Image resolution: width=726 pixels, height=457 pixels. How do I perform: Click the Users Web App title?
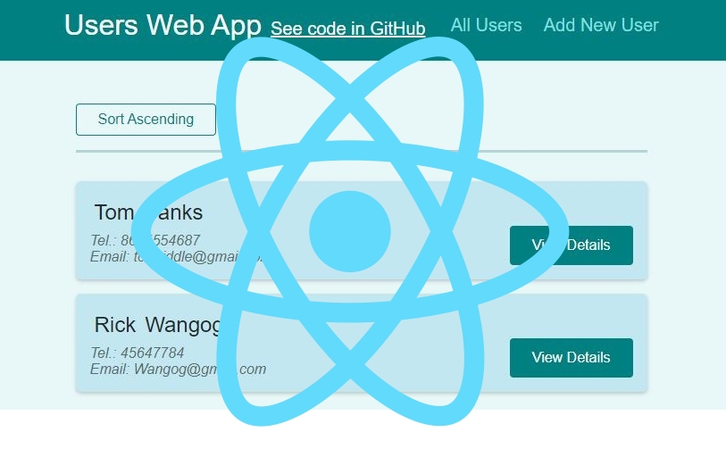(163, 25)
